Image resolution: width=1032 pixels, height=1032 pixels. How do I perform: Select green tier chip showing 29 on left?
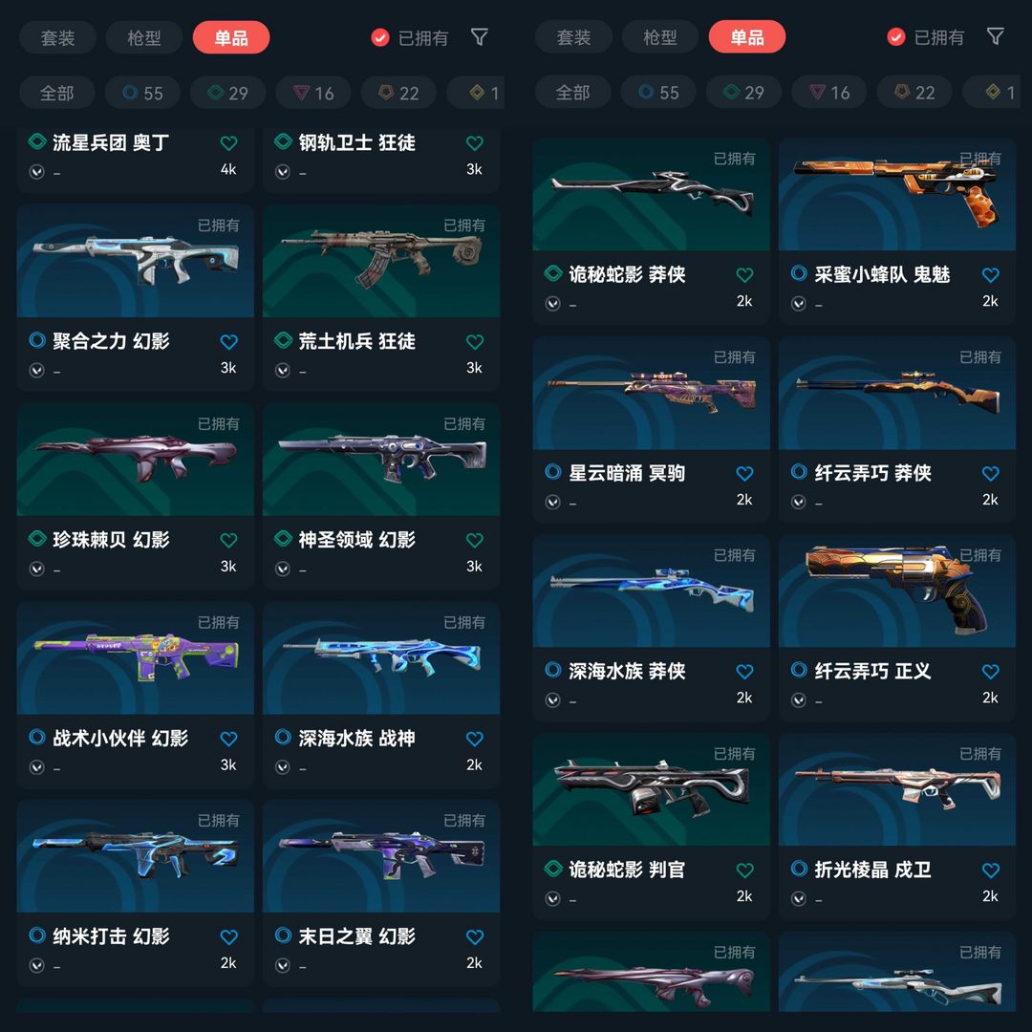tap(227, 93)
